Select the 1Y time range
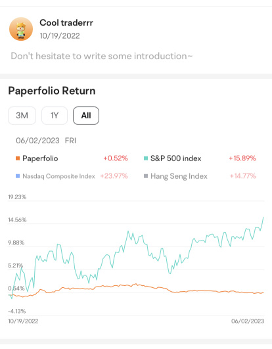272x349 pixels. pyautogui.click(x=55, y=116)
